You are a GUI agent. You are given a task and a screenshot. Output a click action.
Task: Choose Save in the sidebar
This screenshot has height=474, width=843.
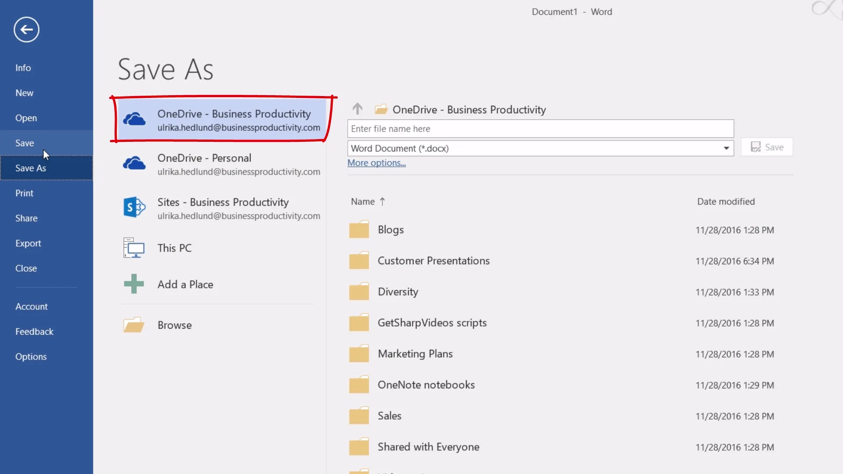click(x=47, y=143)
